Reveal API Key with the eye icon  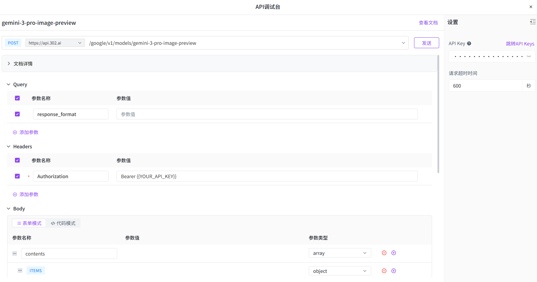click(529, 56)
